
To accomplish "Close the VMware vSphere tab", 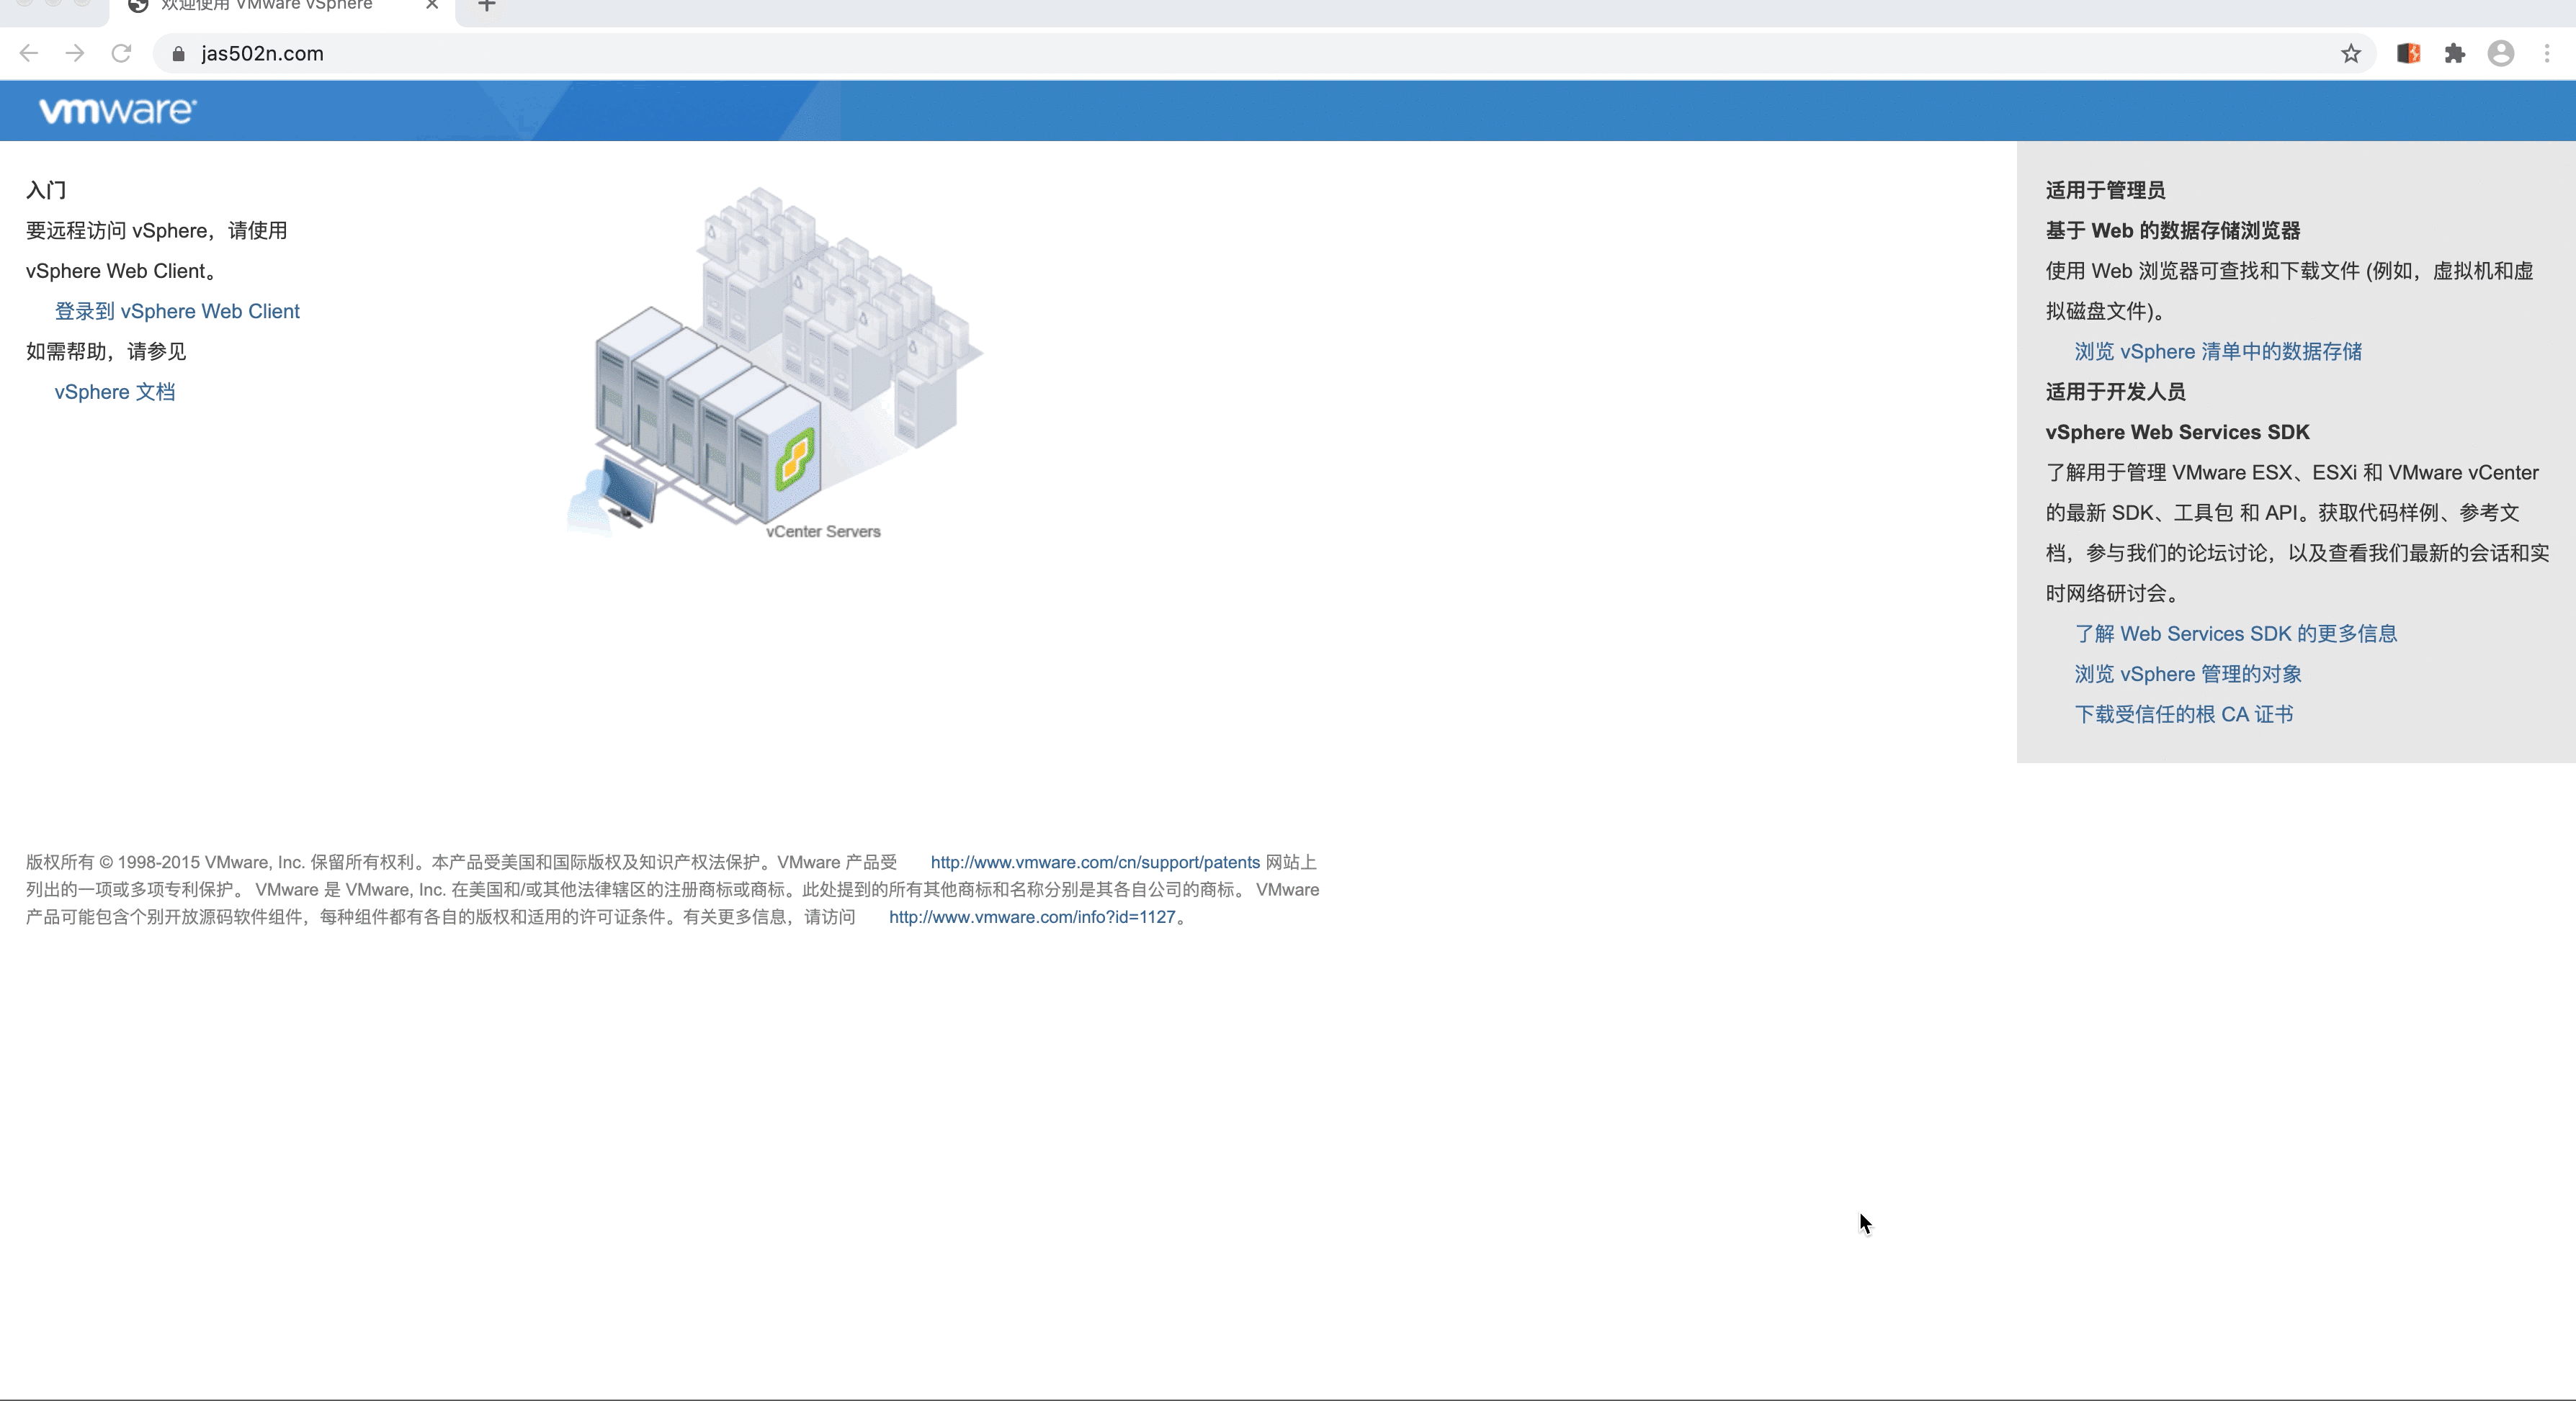I will click(432, 5).
